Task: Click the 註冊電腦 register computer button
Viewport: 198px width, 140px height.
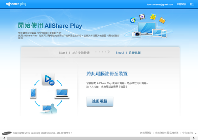Action: [x=100, y=101]
